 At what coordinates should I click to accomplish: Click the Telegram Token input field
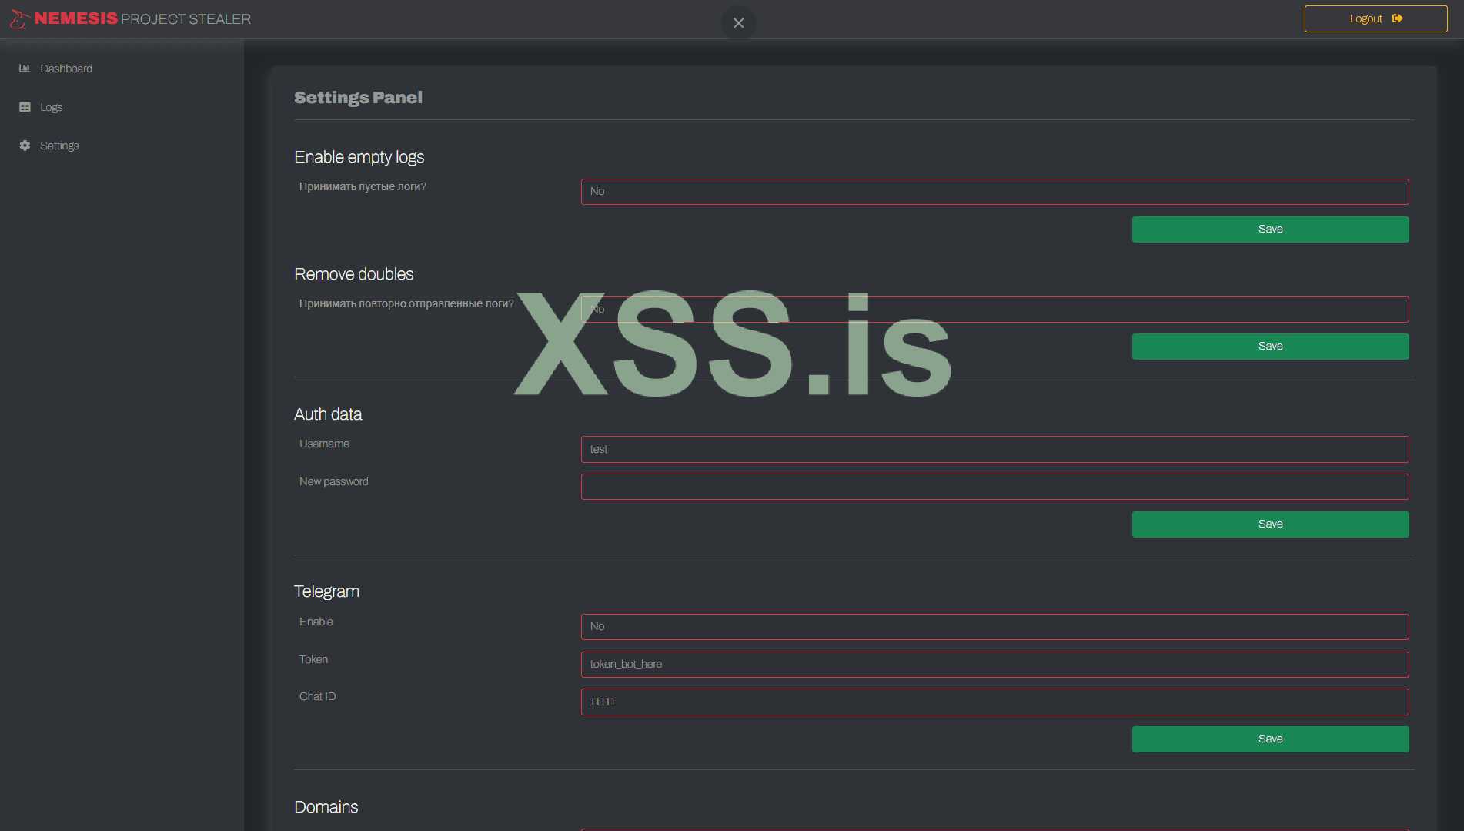[x=994, y=665]
